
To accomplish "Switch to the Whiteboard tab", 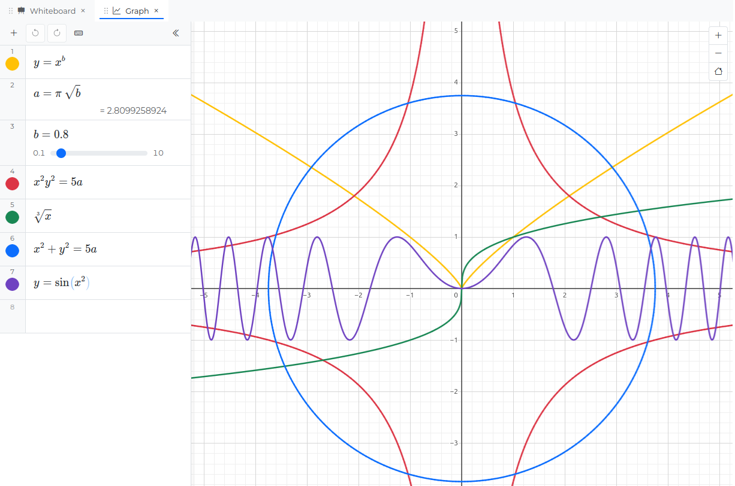I will point(53,11).
